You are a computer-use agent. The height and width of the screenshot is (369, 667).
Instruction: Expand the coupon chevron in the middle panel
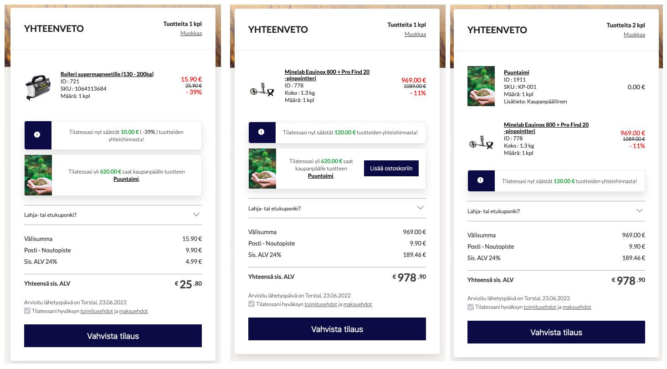pos(421,208)
